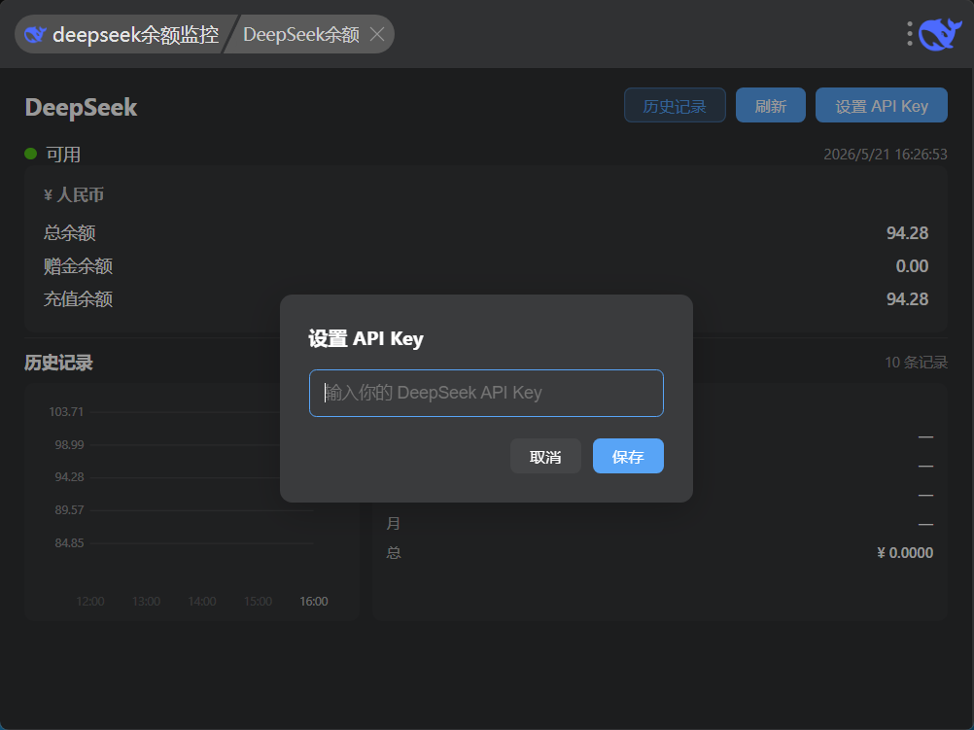
Task: Click the 12:00 time label on chart
Action: click(90, 602)
